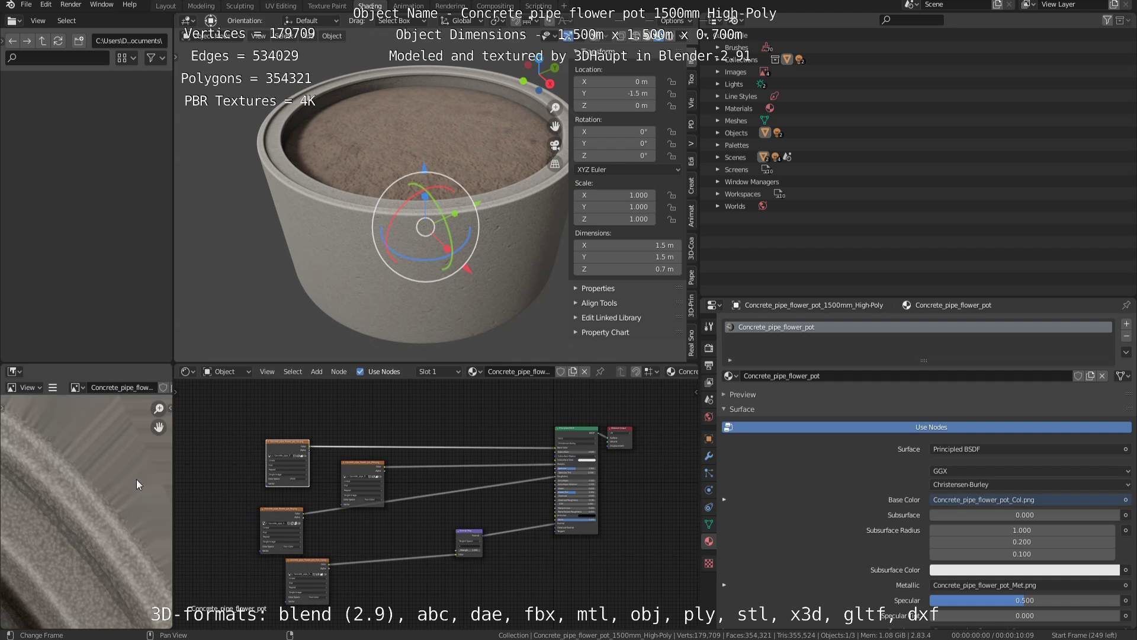1137x640 pixels.
Task: Toggle fake user shield in properties material field
Action: pos(1078,376)
